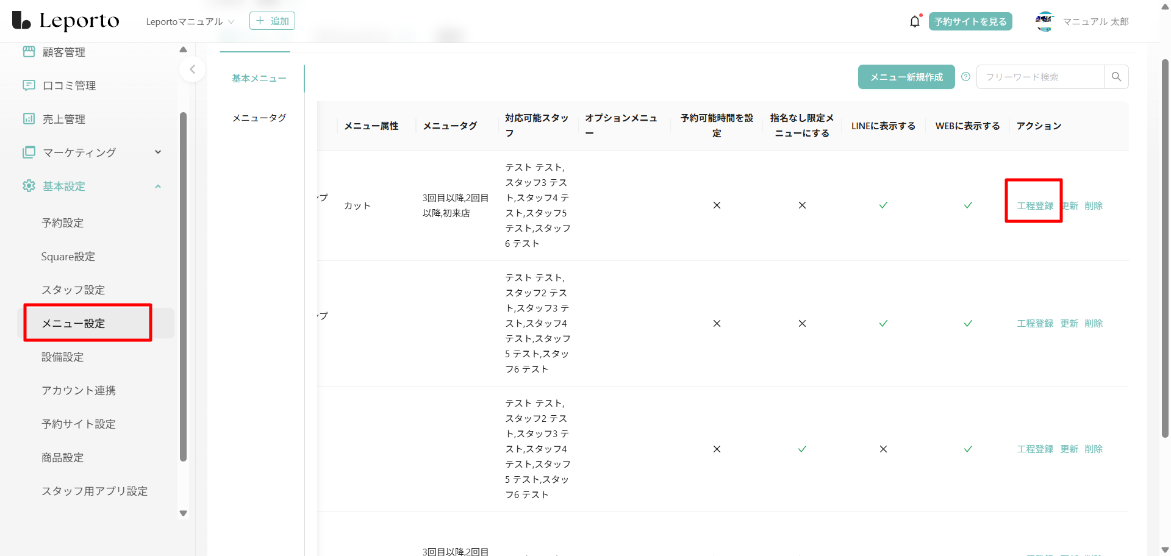This screenshot has height=556, width=1171.
Task: Open 口コミ管理 in the sidebar
Action: (x=69, y=85)
